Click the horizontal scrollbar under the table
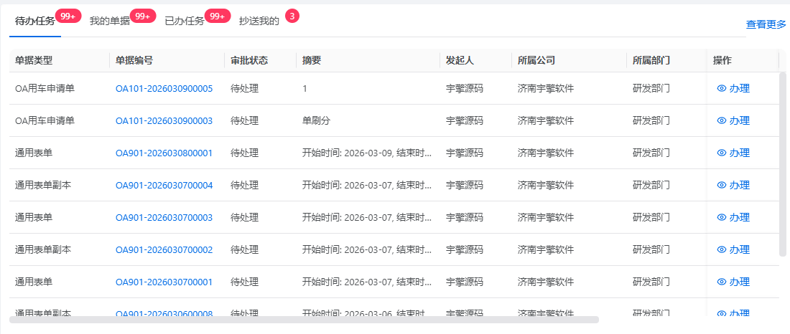This screenshot has width=790, height=334. pyautogui.click(x=304, y=320)
